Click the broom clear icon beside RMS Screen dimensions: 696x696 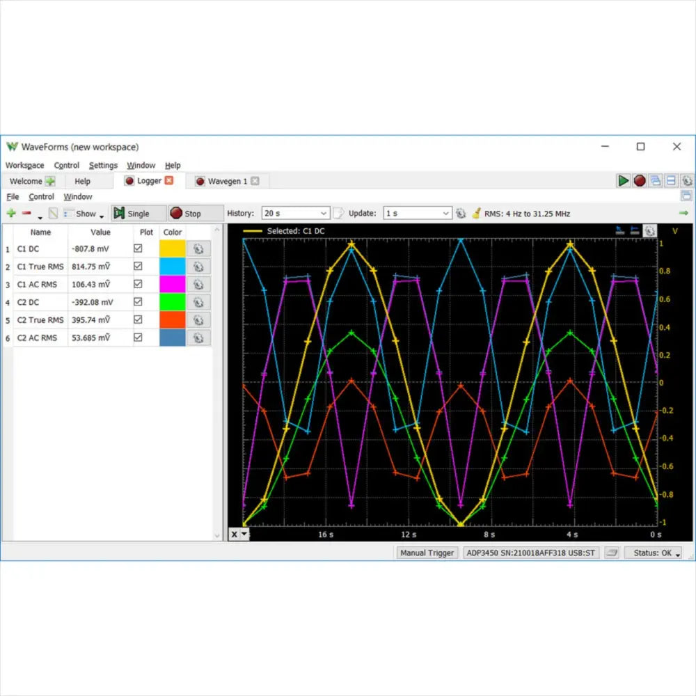(x=476, y=214)
